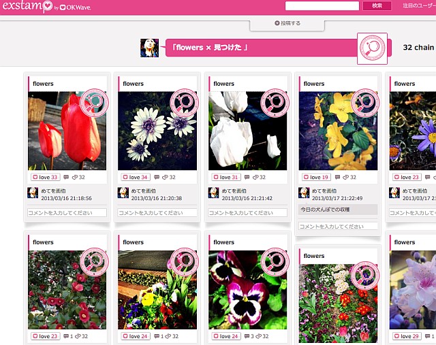Click comment field under 21:18:56 post
The height and width of the screenshot is (345, 436).
click(x=67, y=213)
